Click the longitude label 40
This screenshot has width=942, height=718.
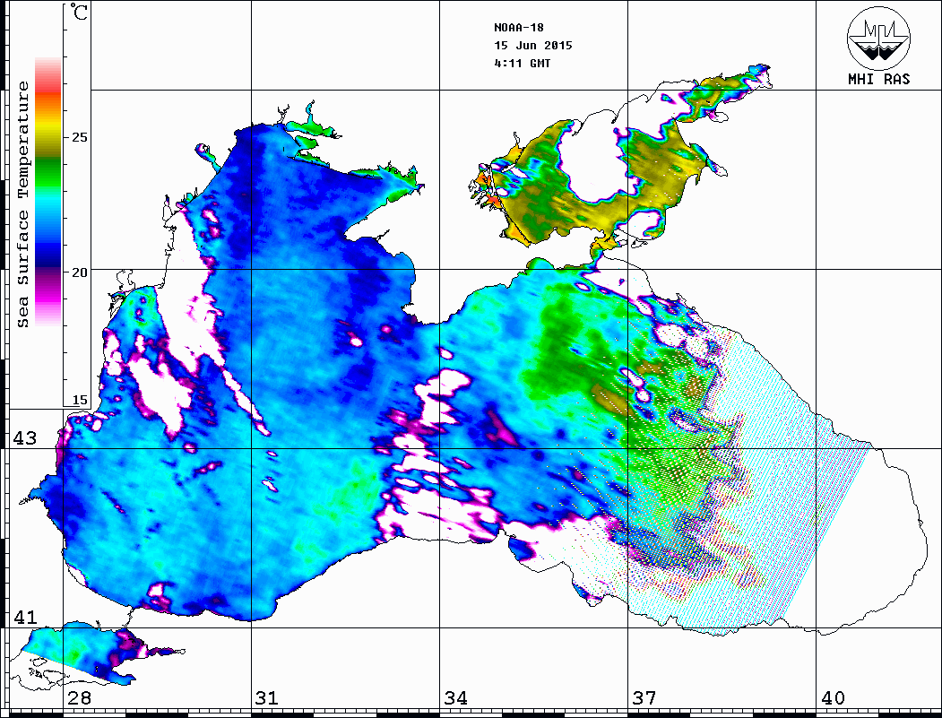pos(833,698)
